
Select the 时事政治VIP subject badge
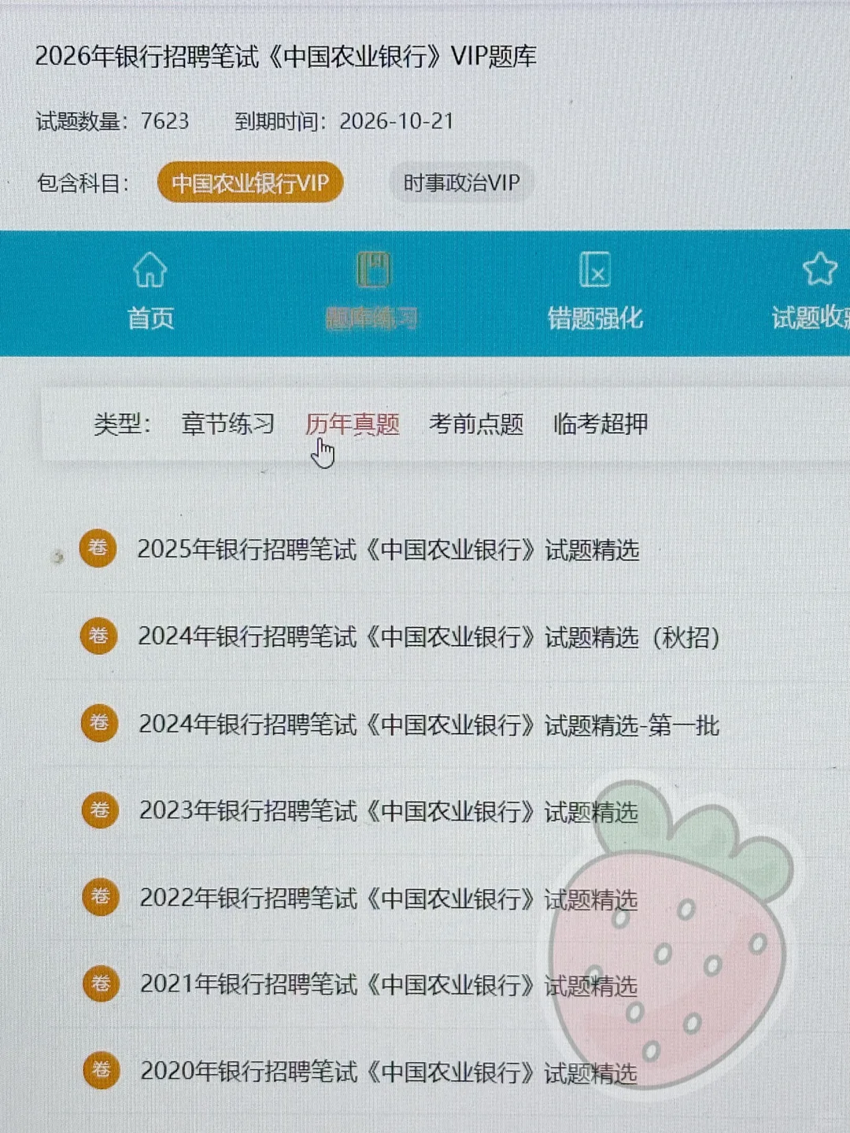pos(462,182)
